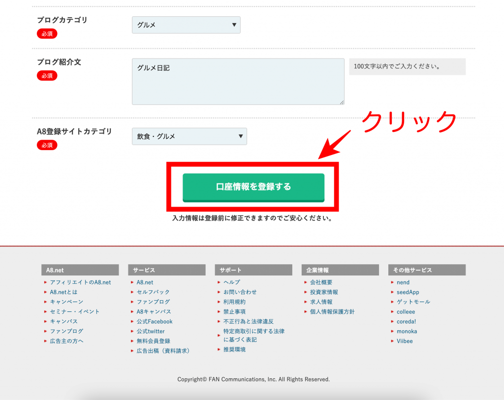The width and height of the screenshot is (504, 400).
Task: Go to the A8.netとは link
Action: click(63, 292)
